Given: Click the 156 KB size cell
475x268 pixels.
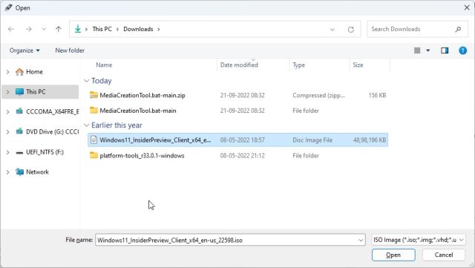Looking at the screenshot, I should click(377, 95).
